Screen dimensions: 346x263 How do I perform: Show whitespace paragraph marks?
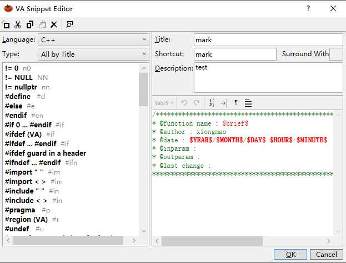(x=236, y=103)
